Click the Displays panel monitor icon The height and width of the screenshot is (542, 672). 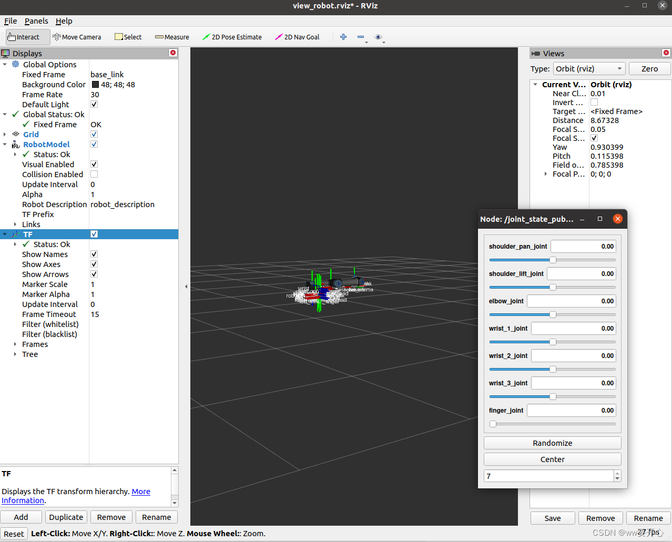5,53
